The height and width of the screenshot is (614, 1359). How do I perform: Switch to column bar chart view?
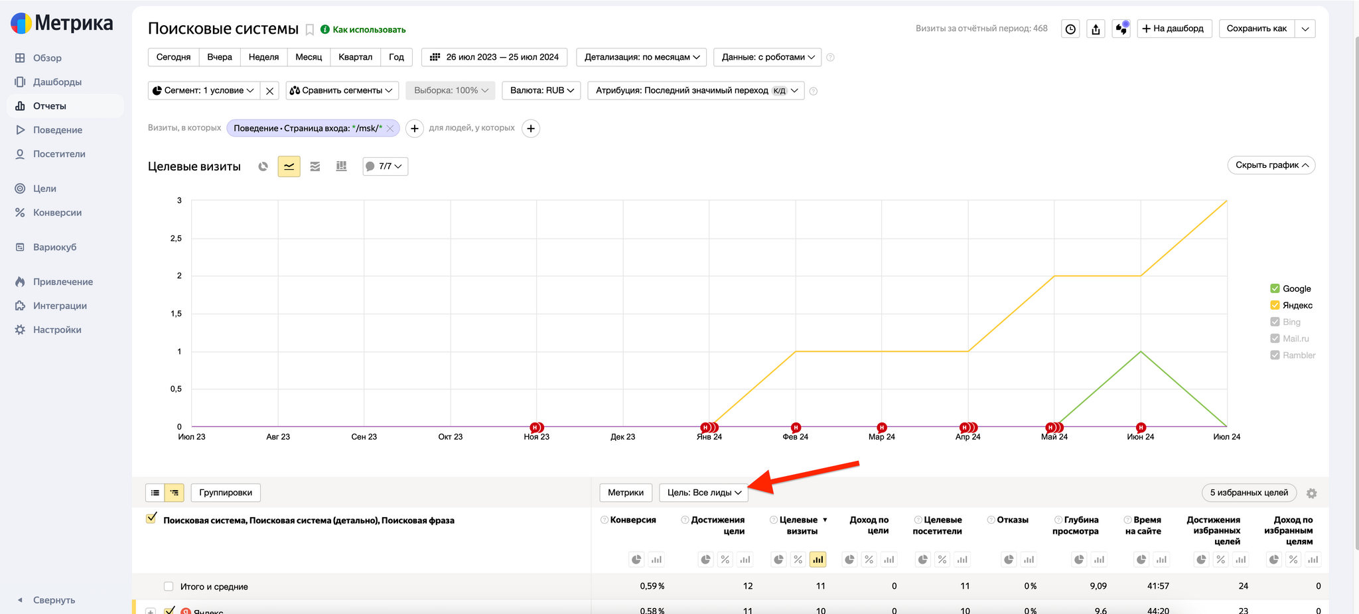(x=341, y=166)
